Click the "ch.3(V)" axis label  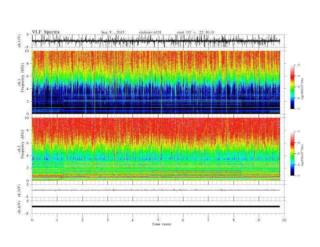[19, 191]
